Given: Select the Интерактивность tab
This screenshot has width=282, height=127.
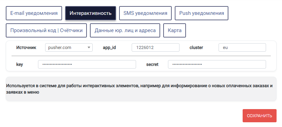Looking at the screenshot, I should tap(91, 13).
